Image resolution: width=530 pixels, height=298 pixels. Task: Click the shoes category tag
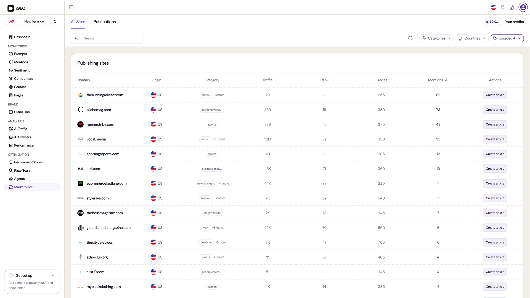[206, 95]
